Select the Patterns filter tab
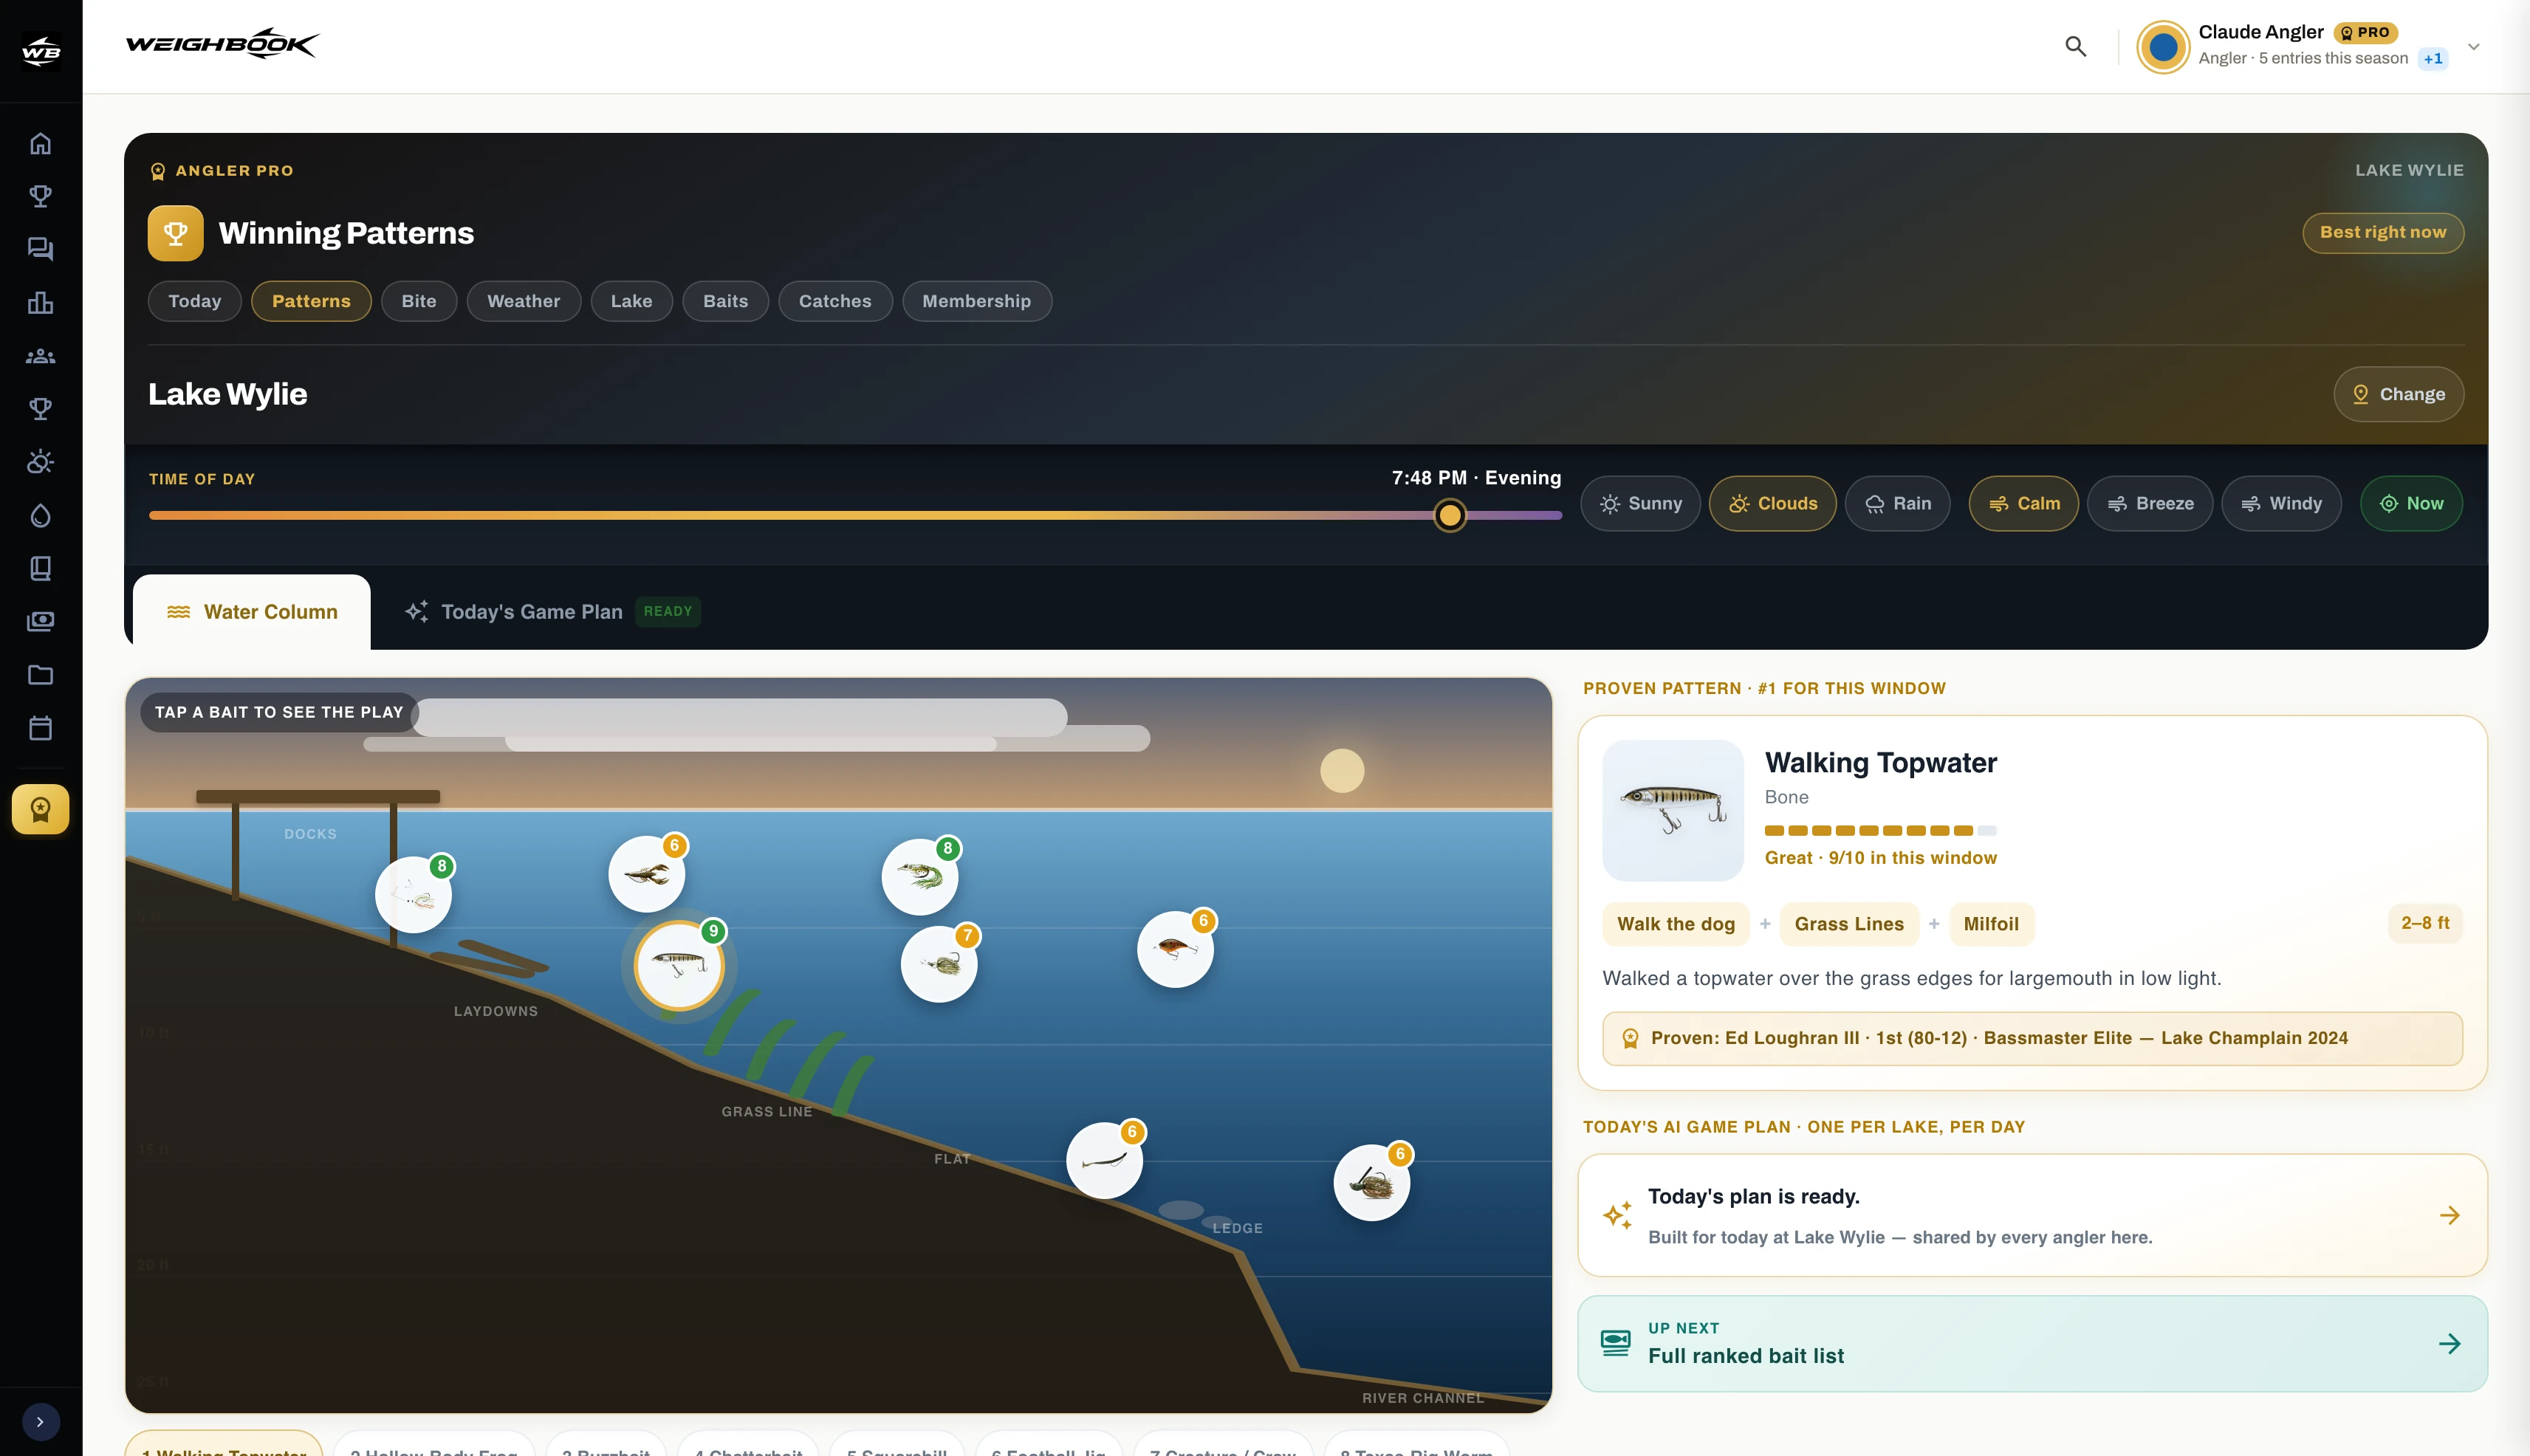 [311, 301]
